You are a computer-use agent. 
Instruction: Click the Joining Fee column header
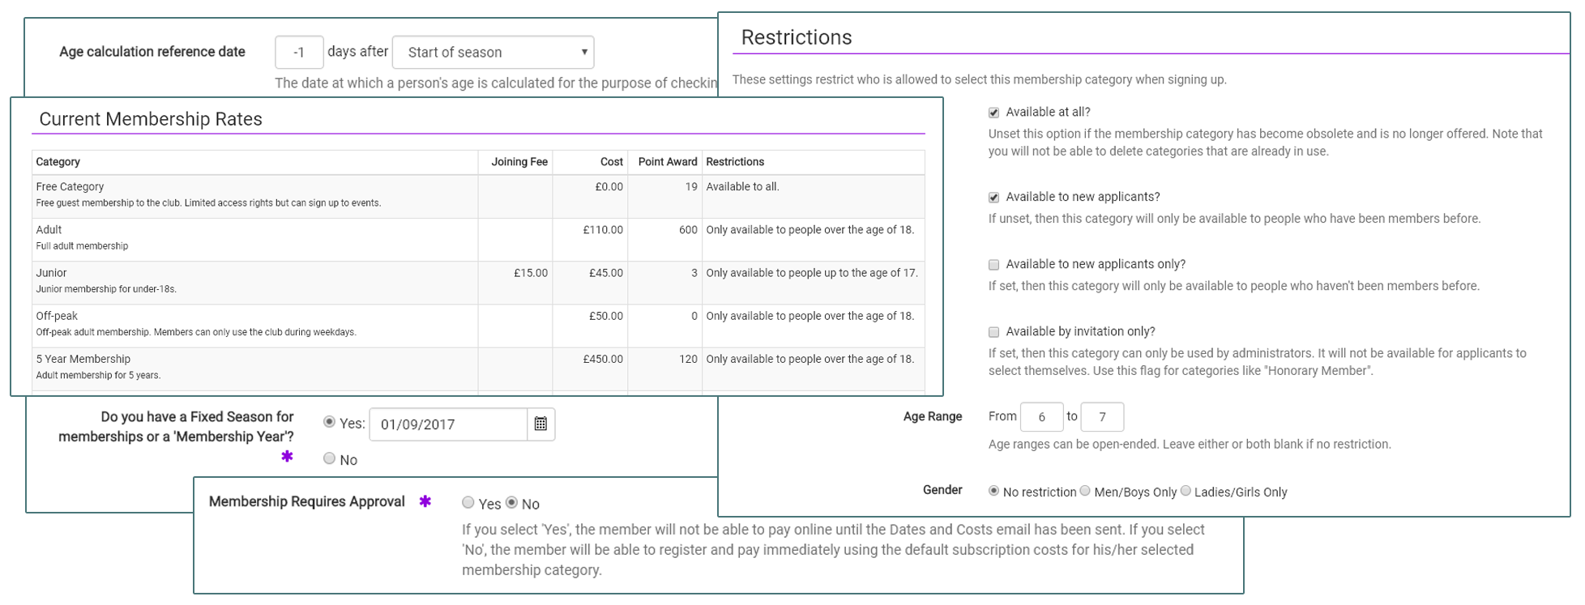(519, 162)
